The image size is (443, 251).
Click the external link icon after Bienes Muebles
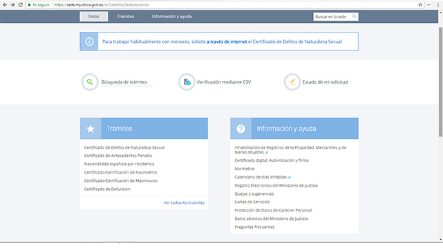(x=267, y=153)
